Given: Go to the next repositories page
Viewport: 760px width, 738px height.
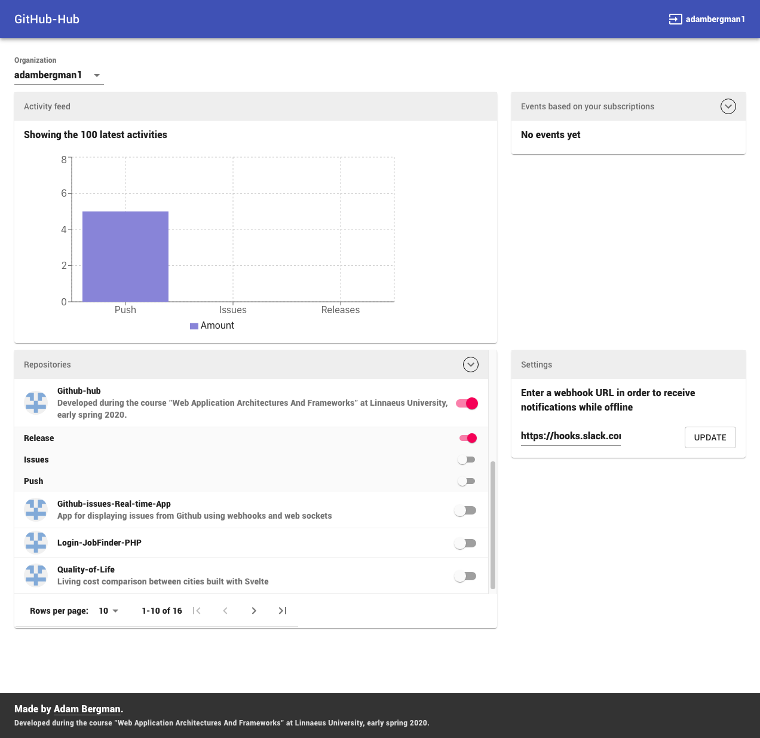Looking at the screenshot, I should pos(254,611).
